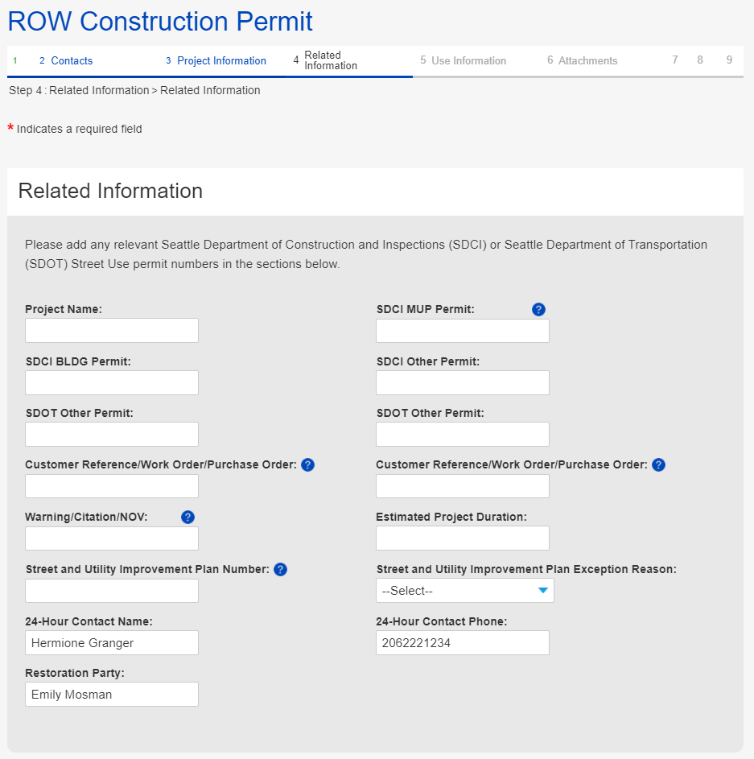Click the Project Name text field
This screenshot has height=759, width=754.
[112, 331]
